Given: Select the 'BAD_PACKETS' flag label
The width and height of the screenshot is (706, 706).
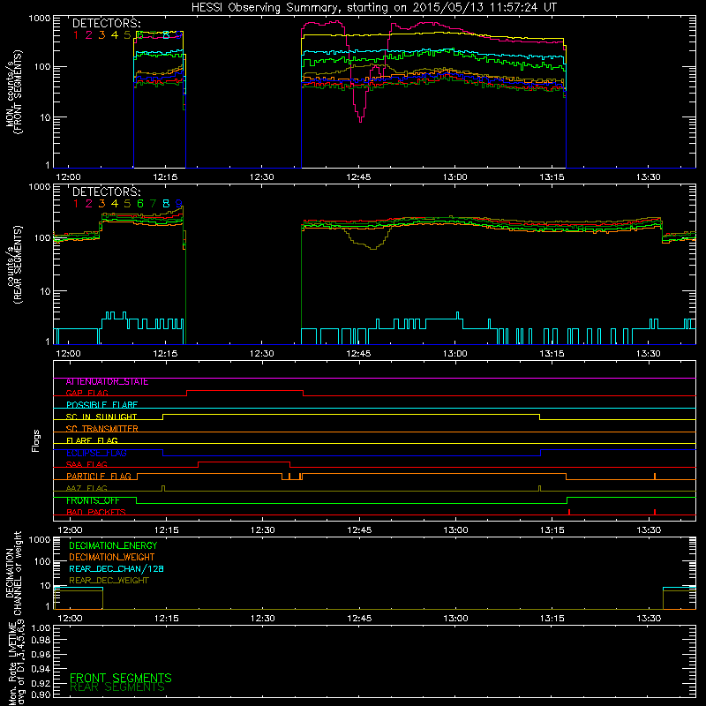Looking at the screenshot, I should coord(96,513).
